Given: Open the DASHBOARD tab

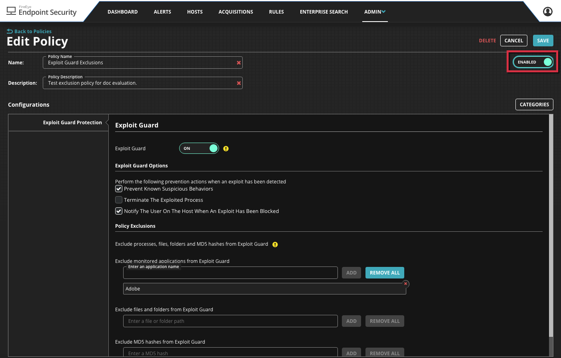Looking at the screenshot, I should [123, 12].
